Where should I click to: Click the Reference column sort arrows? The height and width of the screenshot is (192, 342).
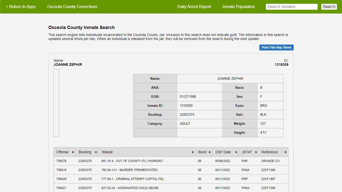(x=285, y=152)
